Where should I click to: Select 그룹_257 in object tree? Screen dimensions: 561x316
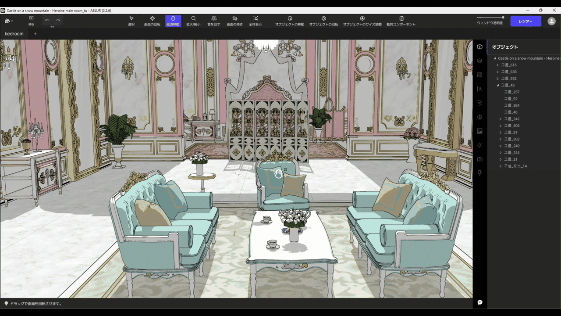[512, 92]
